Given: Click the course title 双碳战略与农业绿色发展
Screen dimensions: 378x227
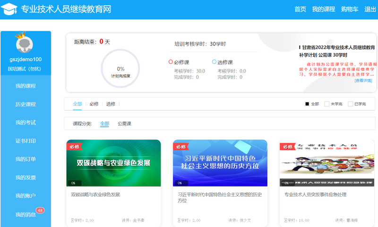Looking at the screenshot, I should tap(95, 195).
